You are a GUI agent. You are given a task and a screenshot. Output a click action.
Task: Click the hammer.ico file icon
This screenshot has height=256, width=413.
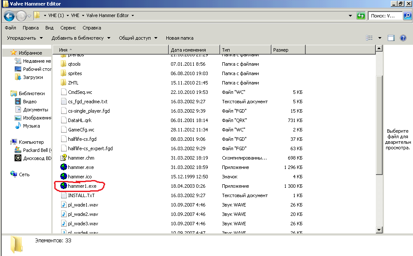(x=63, y=177)
